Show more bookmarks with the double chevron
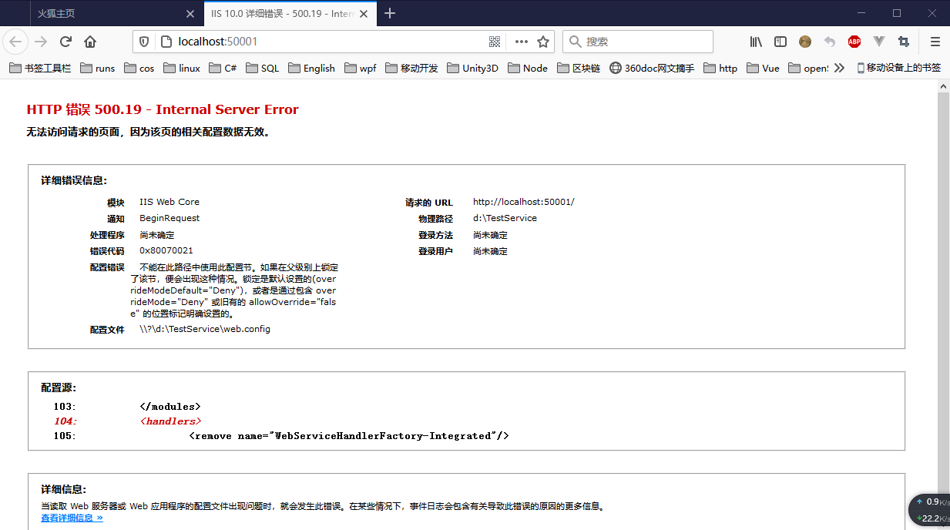This screenshot has width=950, height=530. [839, 68]
